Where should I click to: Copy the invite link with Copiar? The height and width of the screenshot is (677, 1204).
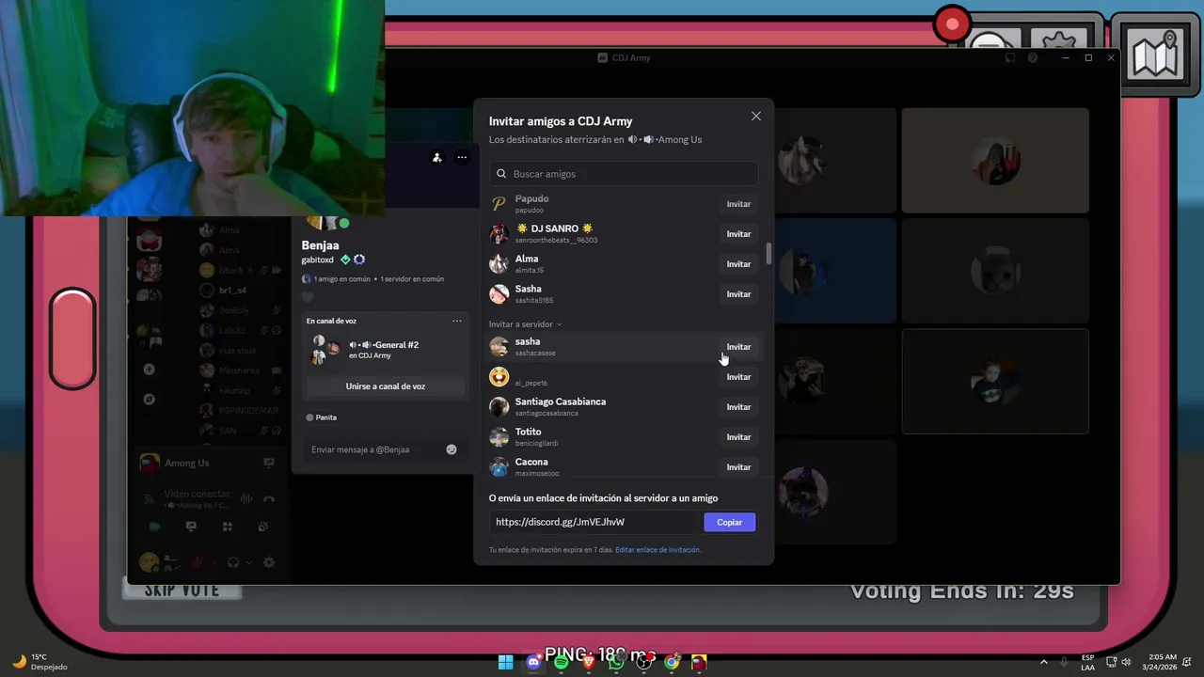[730, 522]
